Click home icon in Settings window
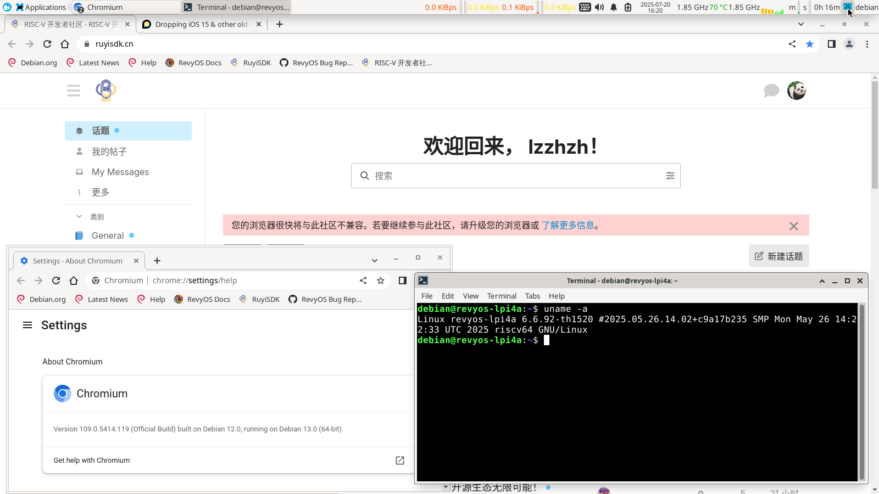 [74, 280]
